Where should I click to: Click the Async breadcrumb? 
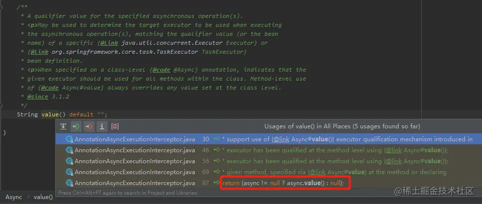point(14,197)
